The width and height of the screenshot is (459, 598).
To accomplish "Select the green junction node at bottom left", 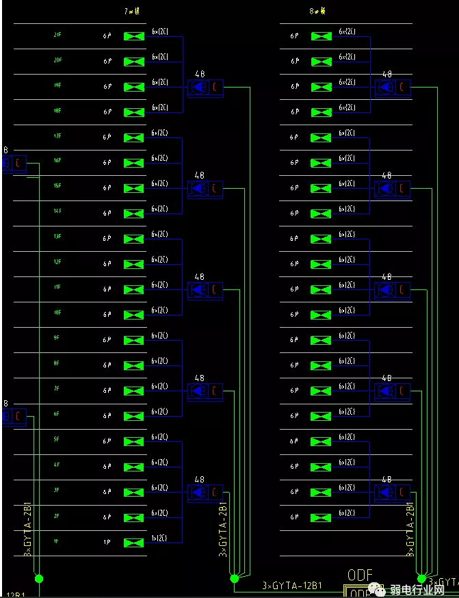I will pyautogui.click(x=38, y=579).
